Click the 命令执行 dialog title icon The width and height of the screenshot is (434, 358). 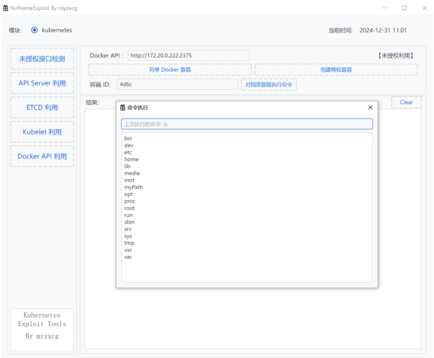(x=123, y=107)
